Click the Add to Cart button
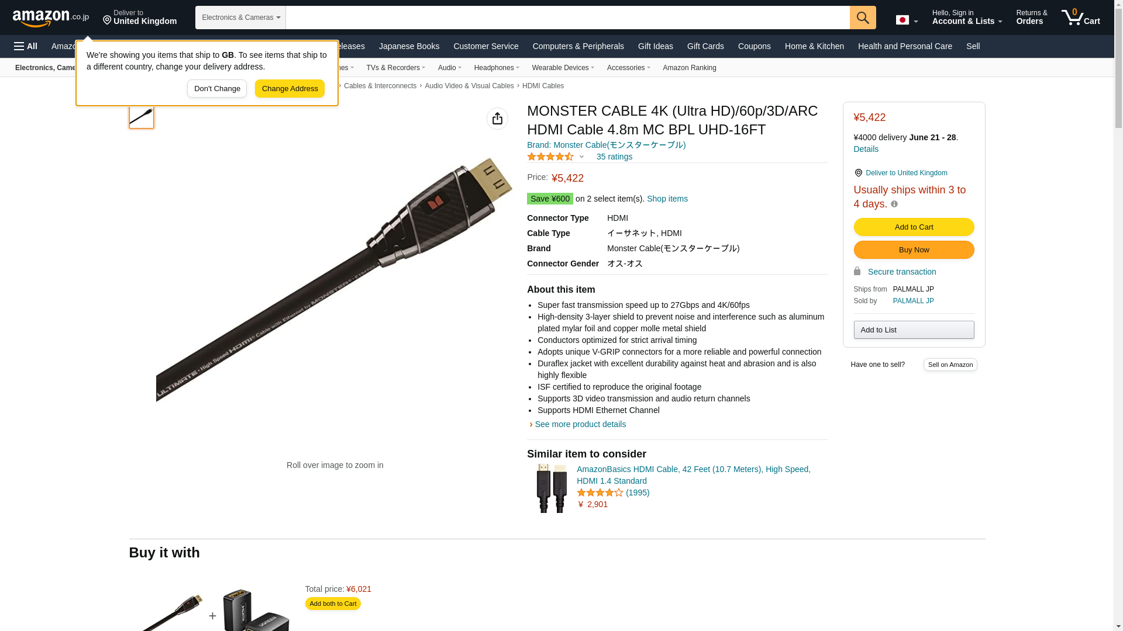The width and height of the screenshot is (1123, 631). pos(914,227)
